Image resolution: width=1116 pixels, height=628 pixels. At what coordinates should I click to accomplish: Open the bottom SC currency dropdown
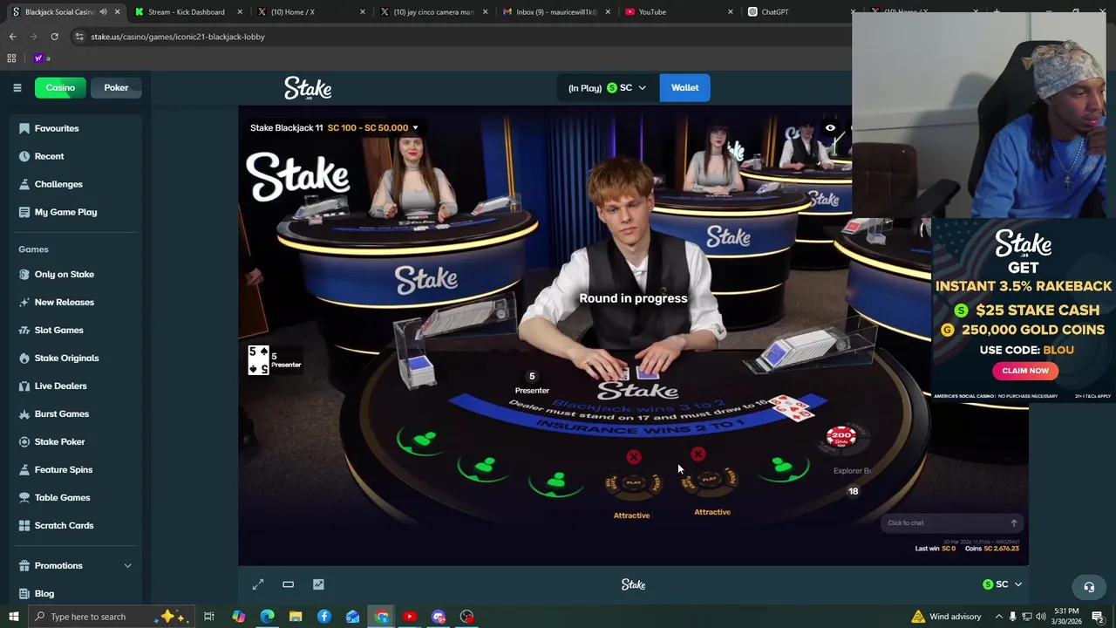click(1003, 584)
